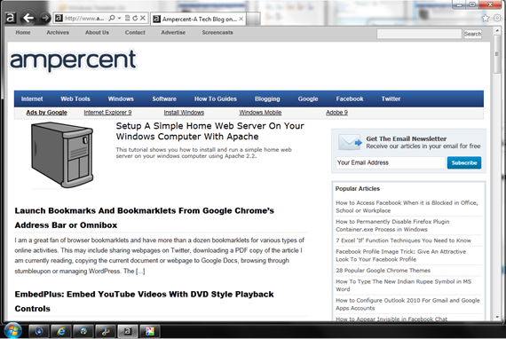Toggle compatibility view icon in address bar
This screenshot has height=339, width=506.
click(x=128, y=18)
